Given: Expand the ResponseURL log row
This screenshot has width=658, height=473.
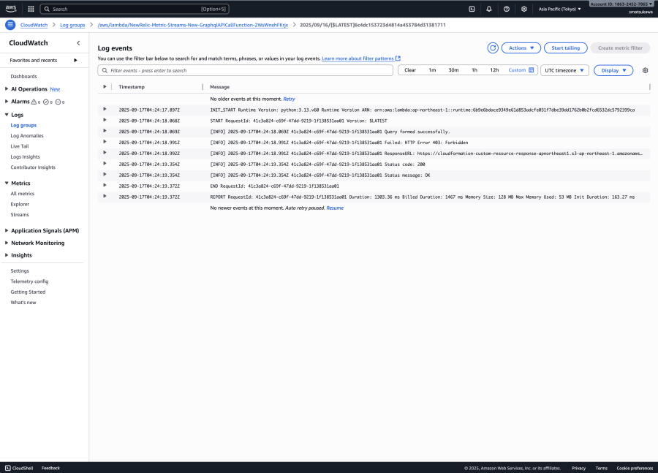Looking at the screenshot, I should tap(105, 153).
